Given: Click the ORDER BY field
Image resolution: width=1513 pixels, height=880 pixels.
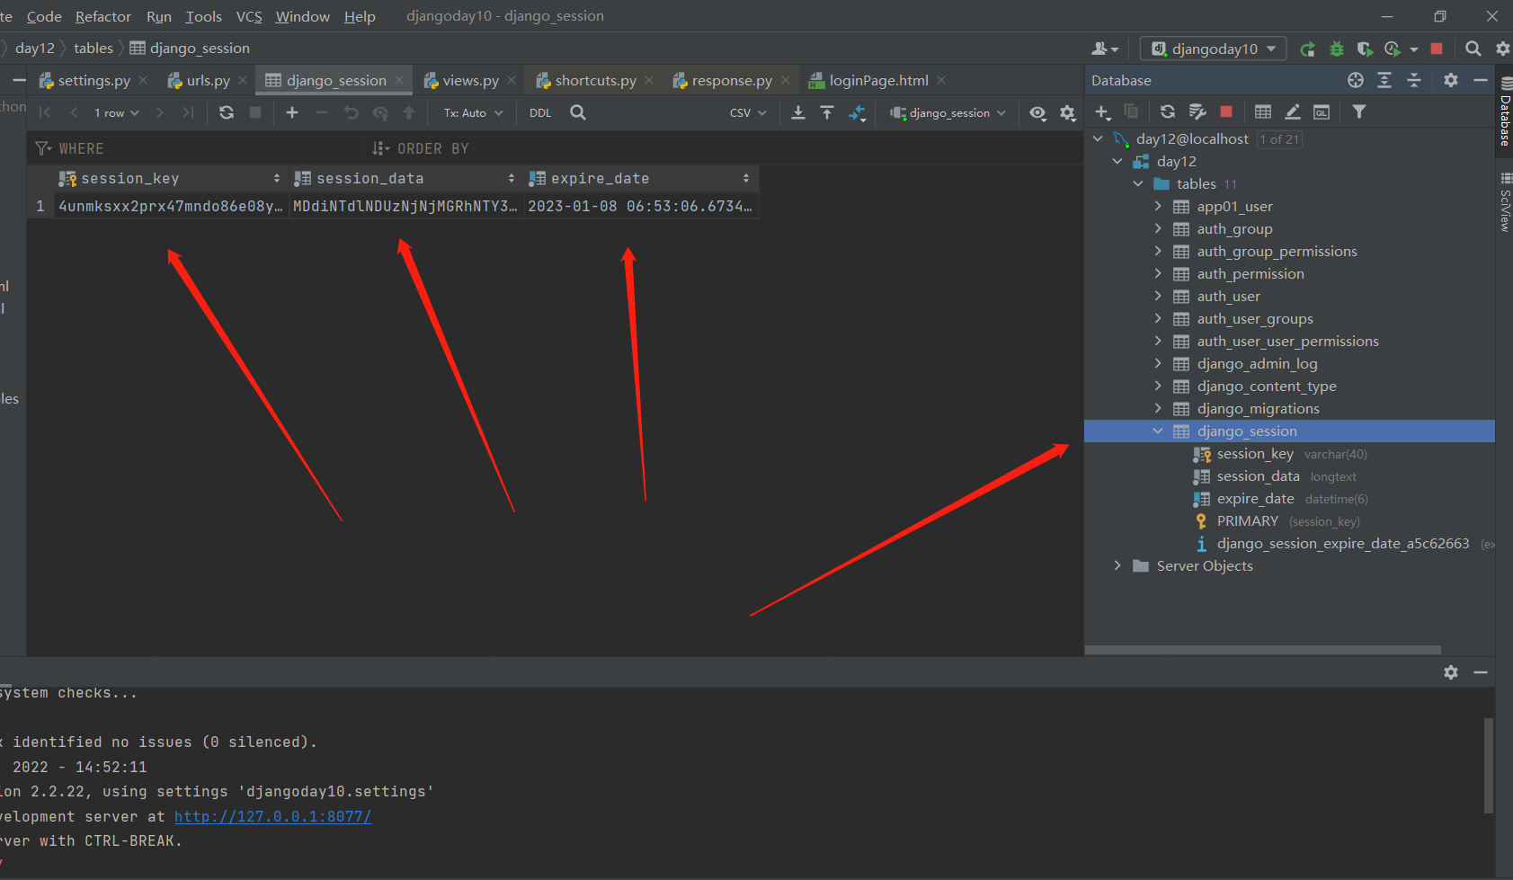Looking at the screenshot, I should (724, 148).
